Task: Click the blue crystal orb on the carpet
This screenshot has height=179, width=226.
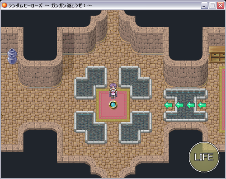Action: [113, 104]
